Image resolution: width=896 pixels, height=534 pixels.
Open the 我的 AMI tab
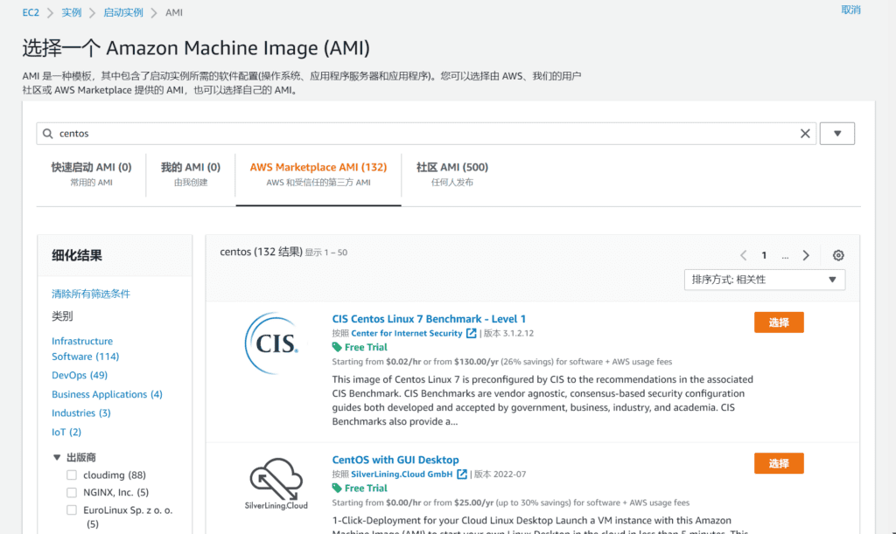tap(192, 167)
